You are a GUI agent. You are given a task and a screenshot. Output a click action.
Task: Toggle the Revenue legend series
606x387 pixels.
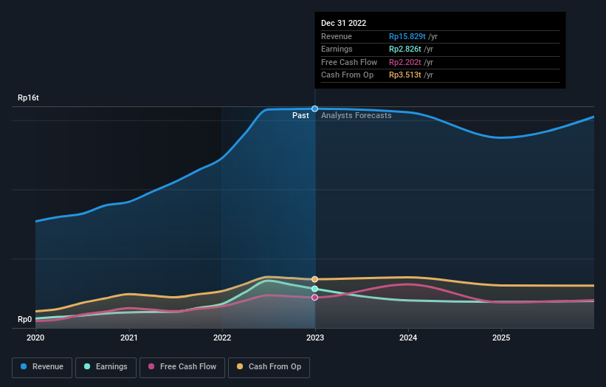tap(42, 367)
